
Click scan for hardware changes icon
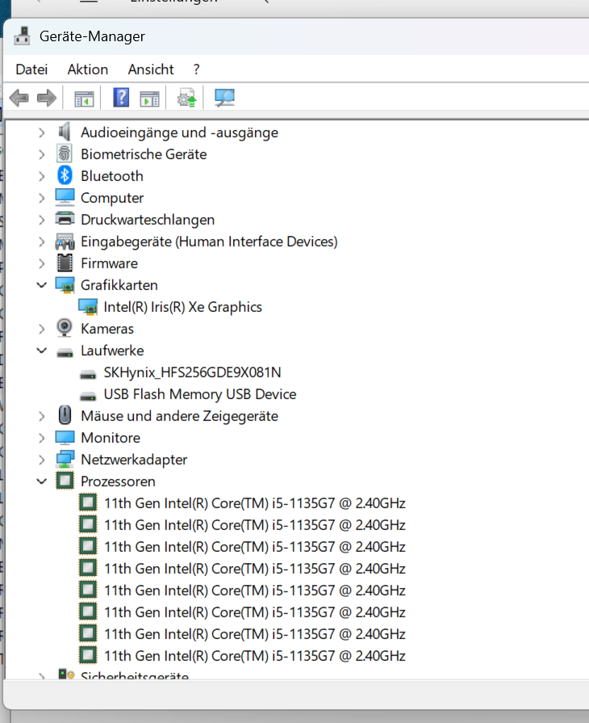(x=225, y=98)
